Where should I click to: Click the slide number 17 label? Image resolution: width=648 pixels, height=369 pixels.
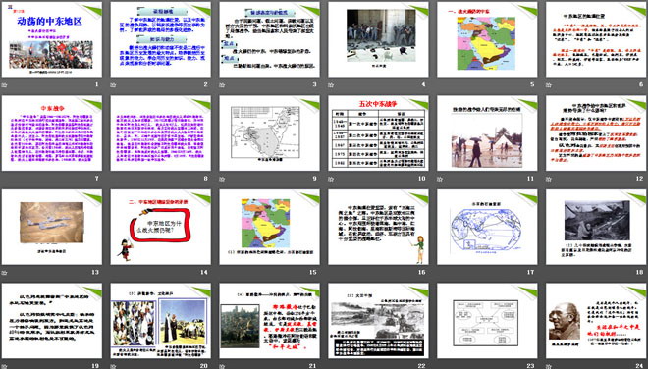[530, 272]
